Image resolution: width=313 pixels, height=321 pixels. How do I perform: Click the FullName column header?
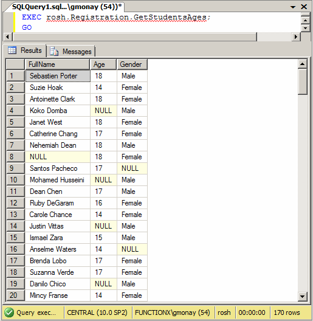[57, 64]
